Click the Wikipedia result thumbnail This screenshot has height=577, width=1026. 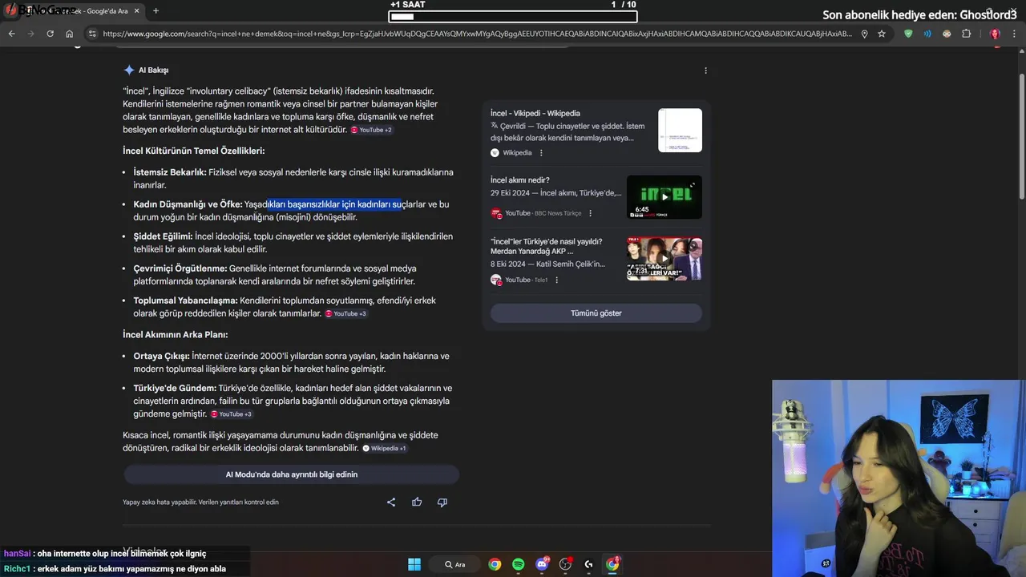pyautogui.click(x=680, y=130)
